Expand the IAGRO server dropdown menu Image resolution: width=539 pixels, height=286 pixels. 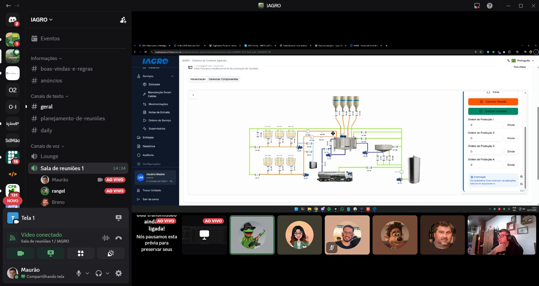pos(42,20)
